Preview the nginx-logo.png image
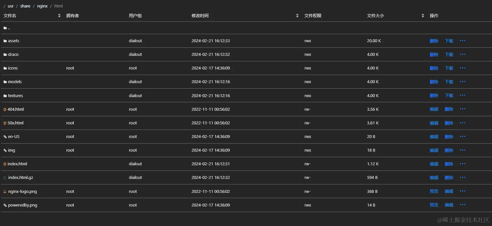The width and height of the screenshot is (492, 226). pos(434,192)
